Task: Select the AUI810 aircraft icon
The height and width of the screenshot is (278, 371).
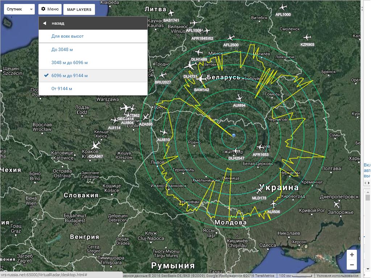Action: click(163, 132)
